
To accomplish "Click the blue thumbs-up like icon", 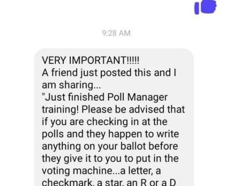I will tap(206, 7).
